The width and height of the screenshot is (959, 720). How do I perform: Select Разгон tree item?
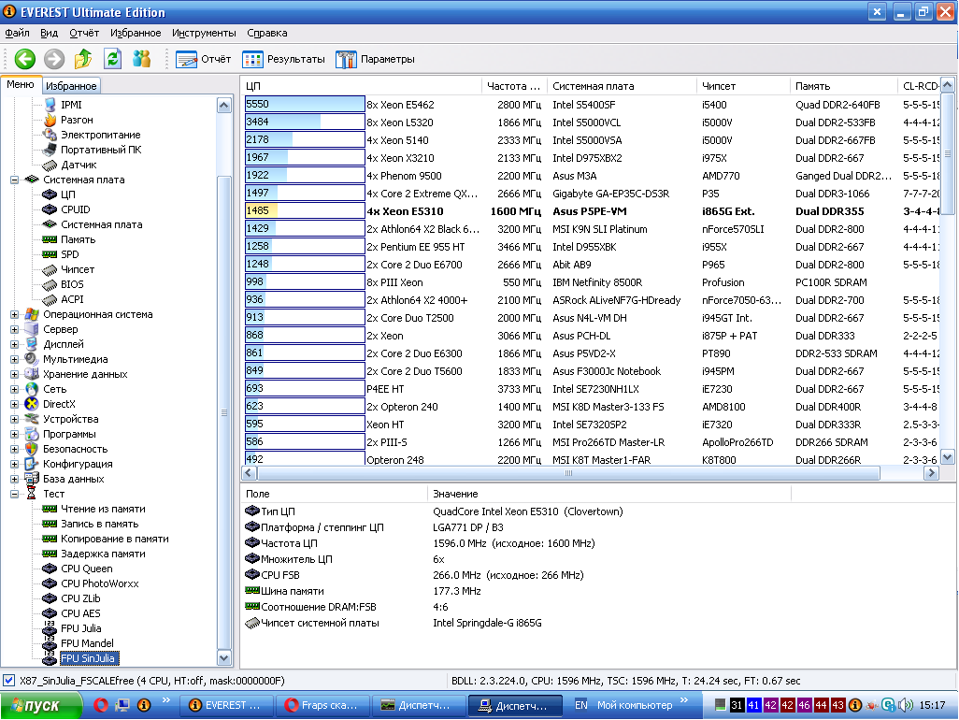(x=77, y=120)
